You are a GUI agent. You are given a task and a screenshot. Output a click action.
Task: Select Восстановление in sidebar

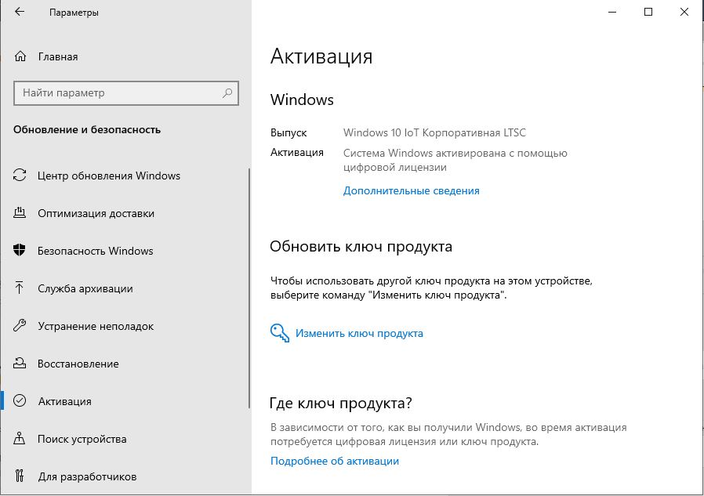78,364
